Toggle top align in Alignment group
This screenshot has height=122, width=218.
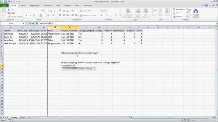pyautogui.click(x=60, y=11)
